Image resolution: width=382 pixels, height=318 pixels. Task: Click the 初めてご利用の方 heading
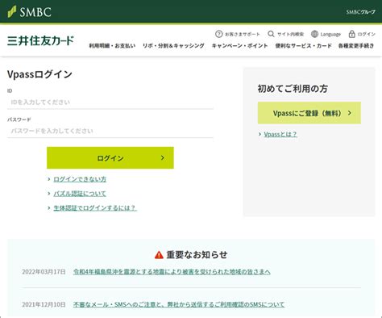point(293,89)
